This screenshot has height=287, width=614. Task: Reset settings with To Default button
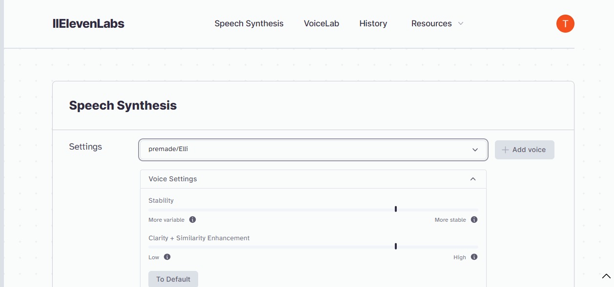pos(173,279)
